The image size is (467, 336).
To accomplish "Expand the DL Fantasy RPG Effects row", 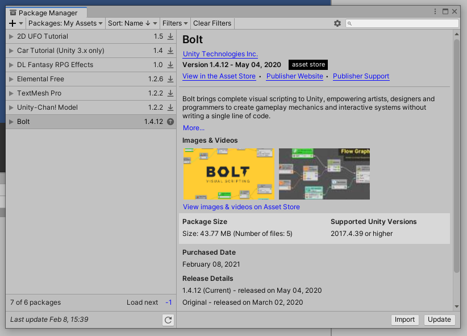I will click(11, 65).
